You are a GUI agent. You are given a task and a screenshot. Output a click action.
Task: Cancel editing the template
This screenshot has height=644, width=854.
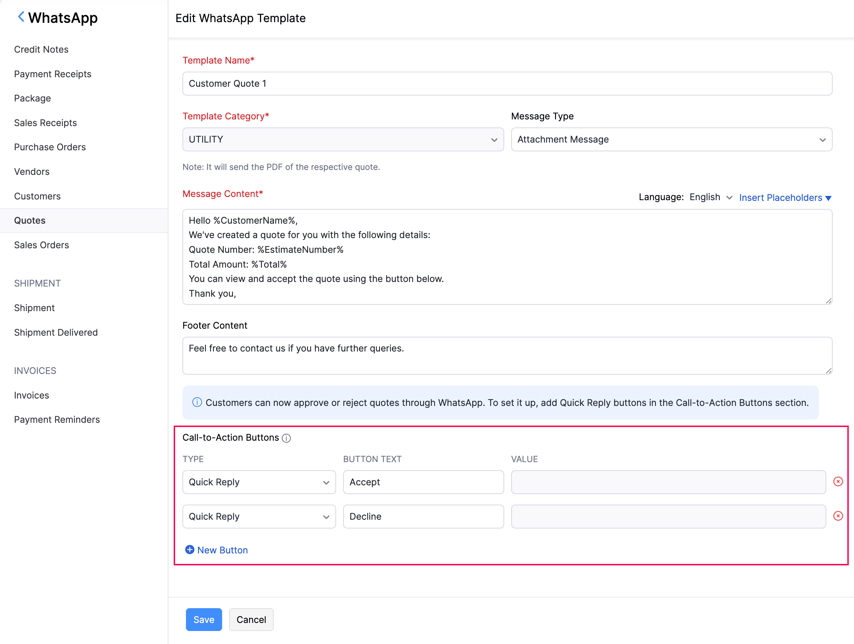pos(251,620)
